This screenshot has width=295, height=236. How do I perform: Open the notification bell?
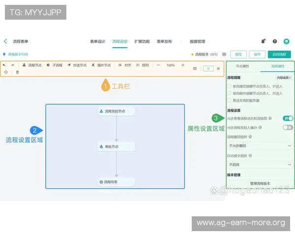(263, 41)
